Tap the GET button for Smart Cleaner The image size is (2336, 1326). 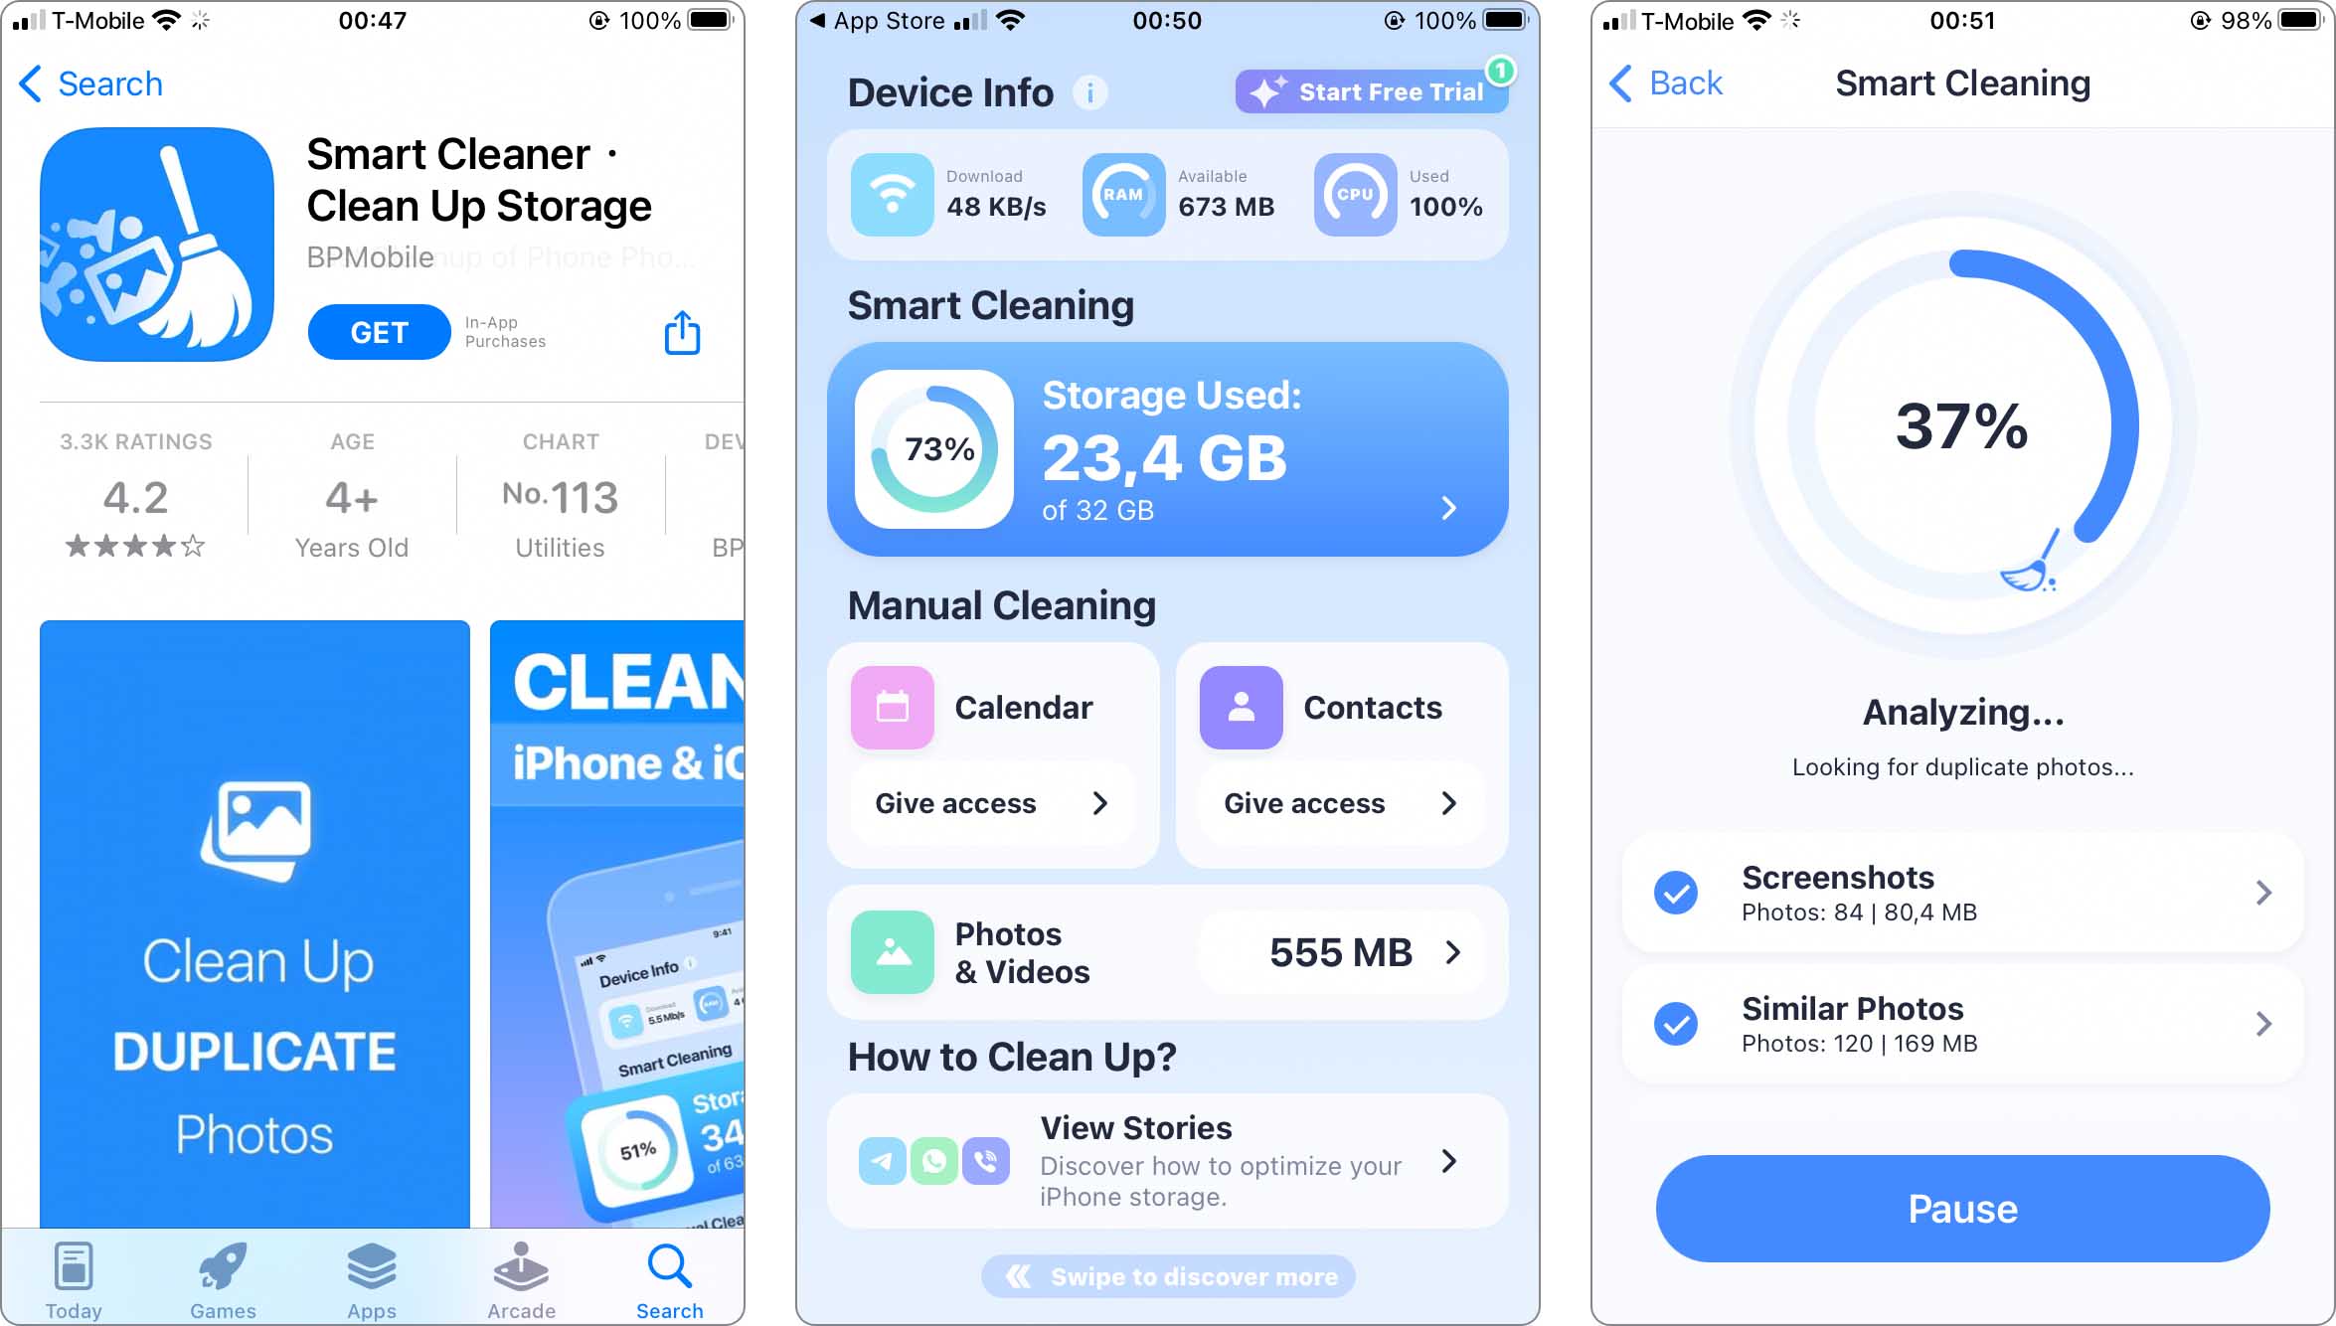click(x=381, y=332)
